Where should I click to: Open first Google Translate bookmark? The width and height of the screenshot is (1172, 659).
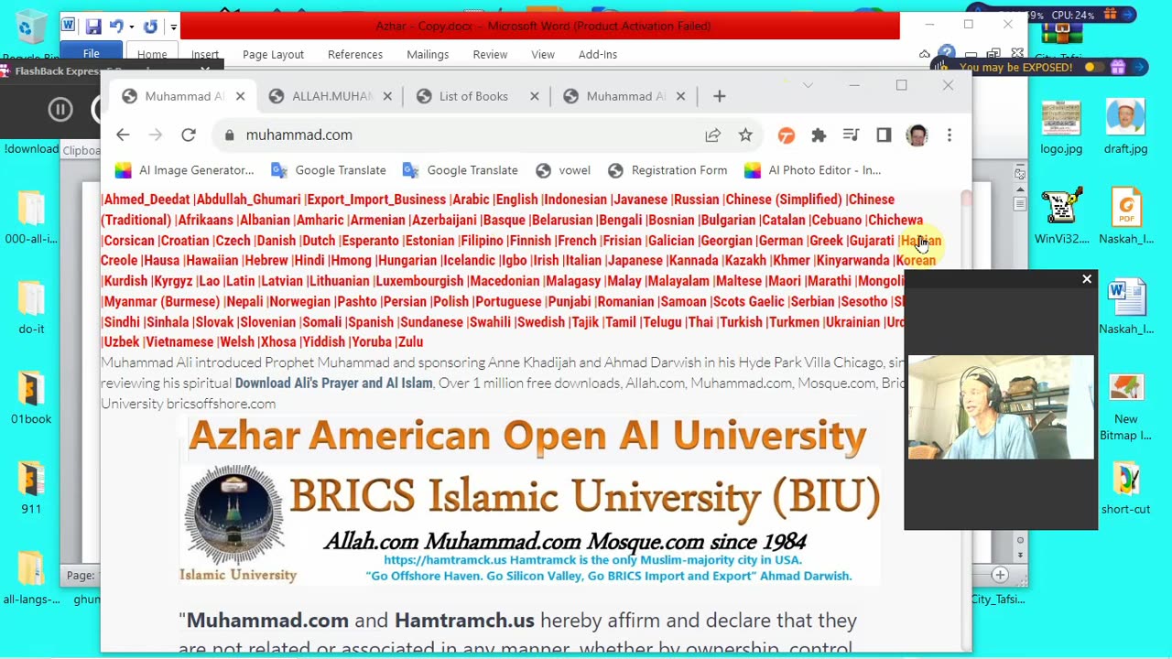[329, 170]
